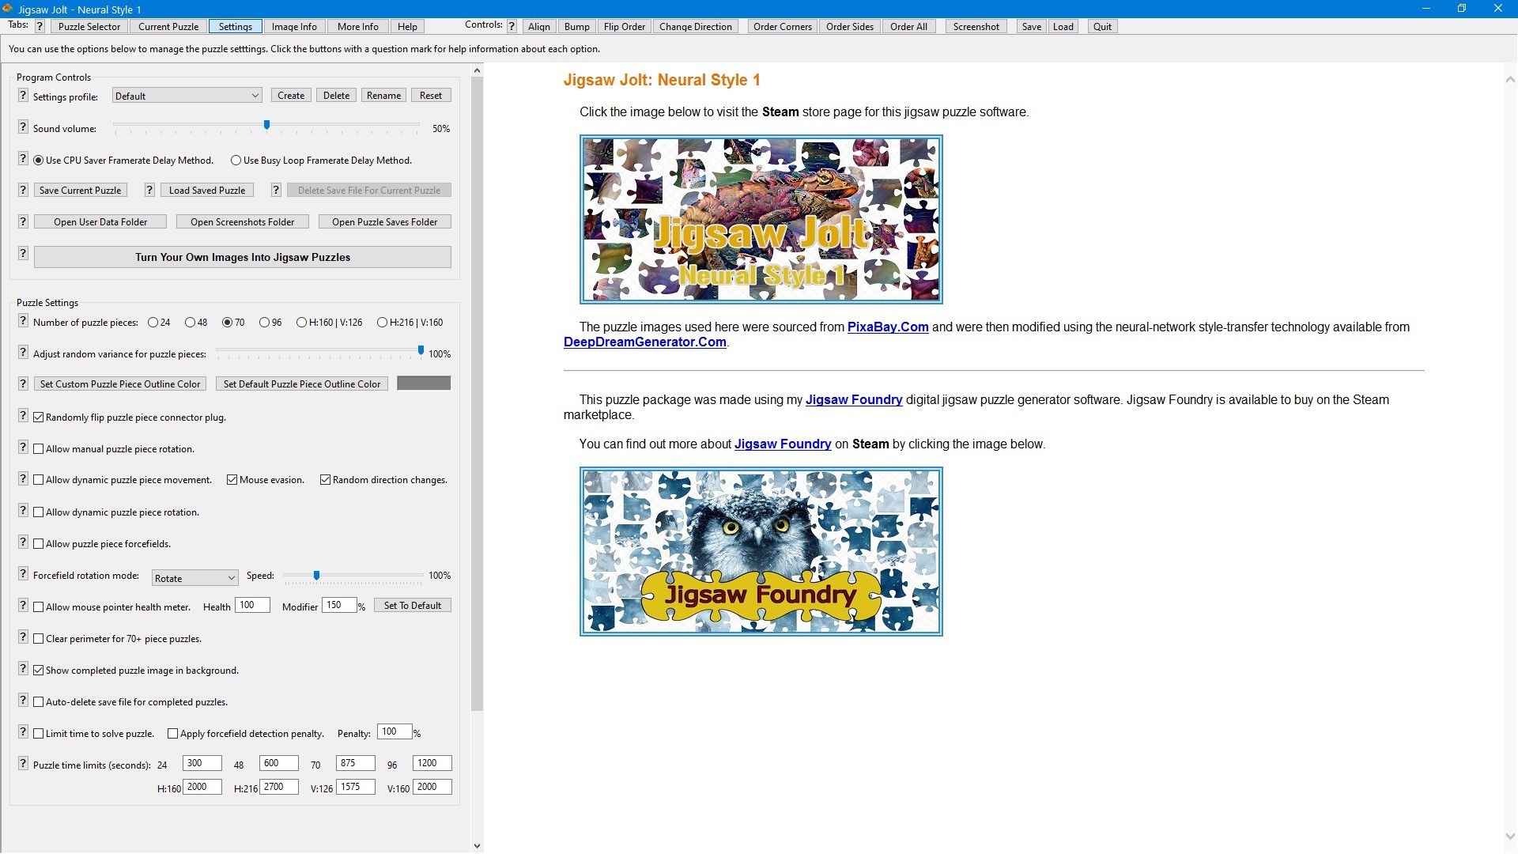The height and width of the screenshot is (854, 1518).
Task: Click help icon for Puzzle time limits
Action: (23, 764)
